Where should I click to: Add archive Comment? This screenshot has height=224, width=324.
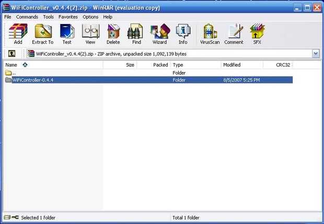[234, 33]
